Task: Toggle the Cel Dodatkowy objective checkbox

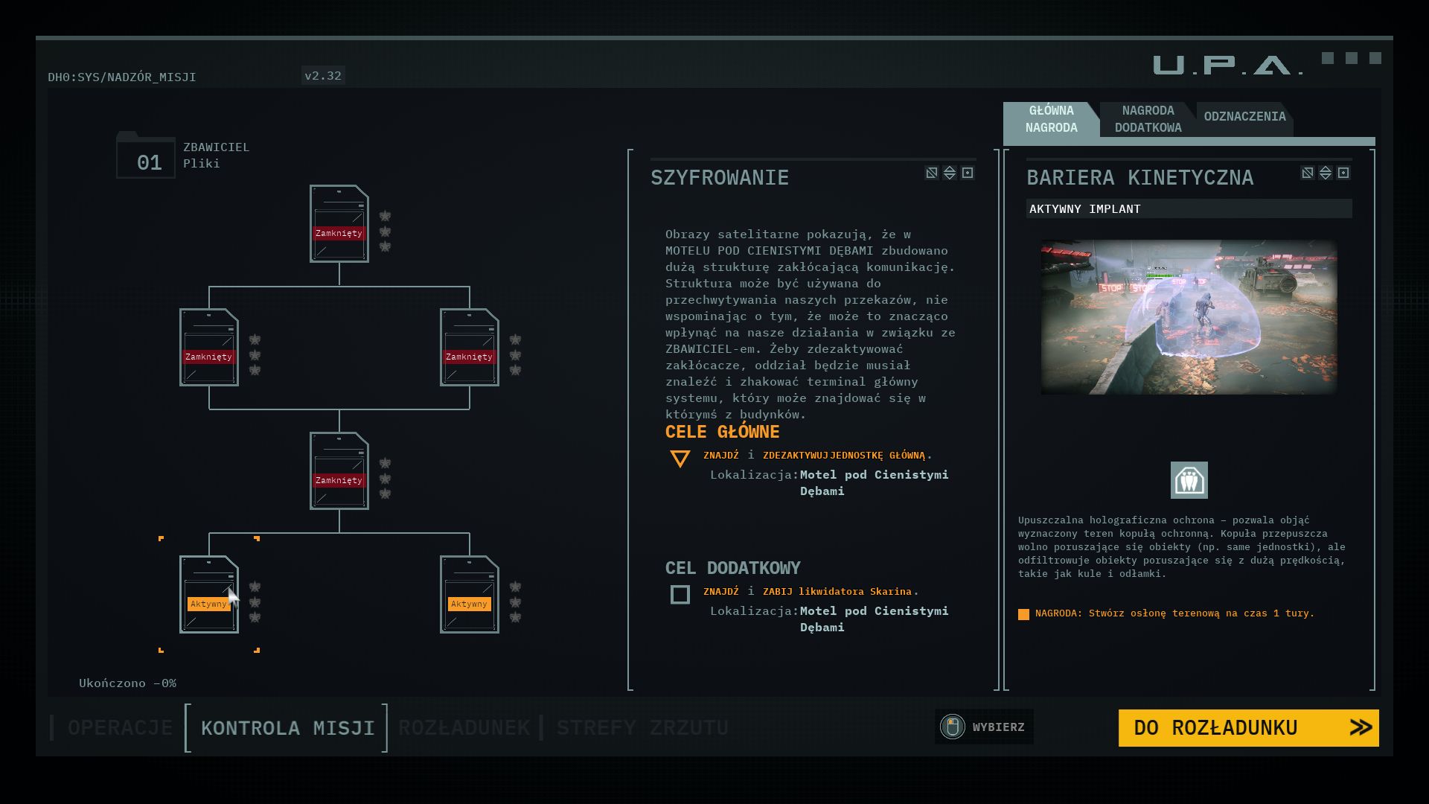Action: point(680,594)
